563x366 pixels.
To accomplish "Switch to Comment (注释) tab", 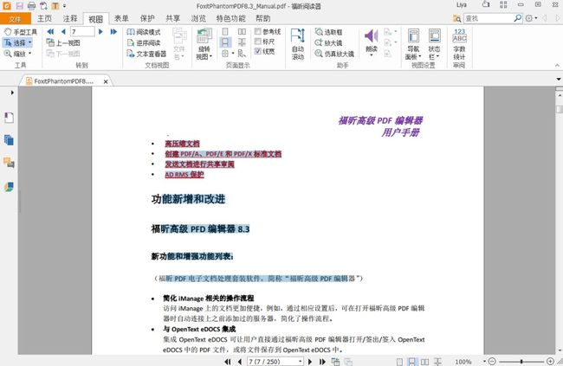I will click(x=70, y=18).
